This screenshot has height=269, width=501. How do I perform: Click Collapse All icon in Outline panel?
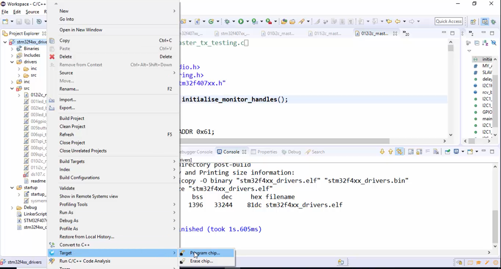click(477, 43)
